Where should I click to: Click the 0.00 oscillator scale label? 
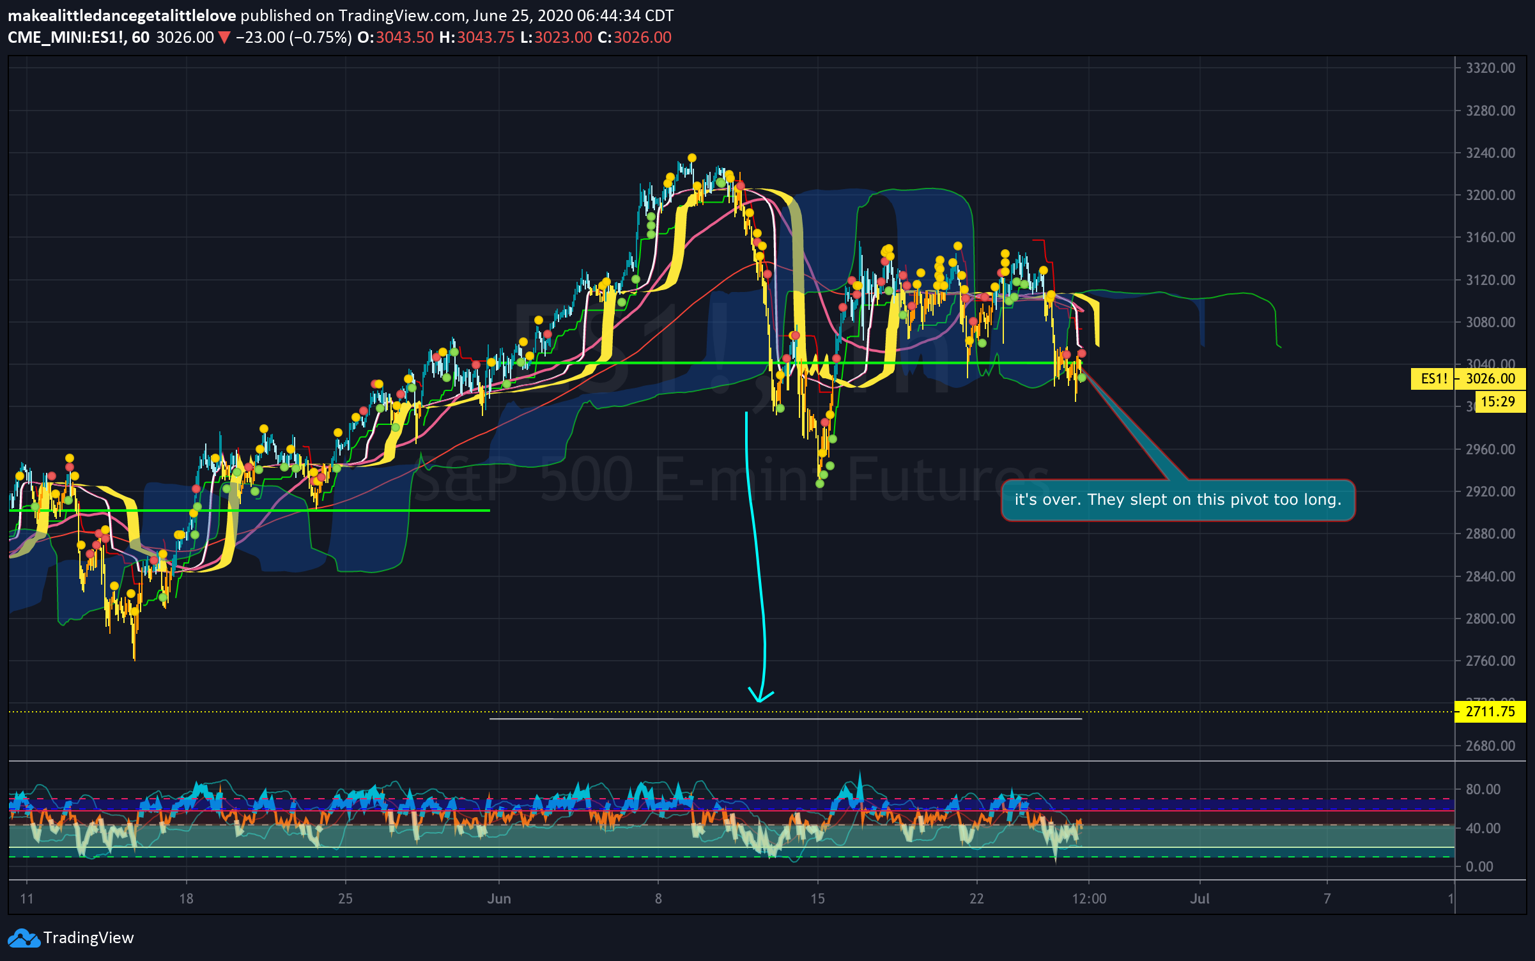pyautogui.click(x=1479, y=866)
